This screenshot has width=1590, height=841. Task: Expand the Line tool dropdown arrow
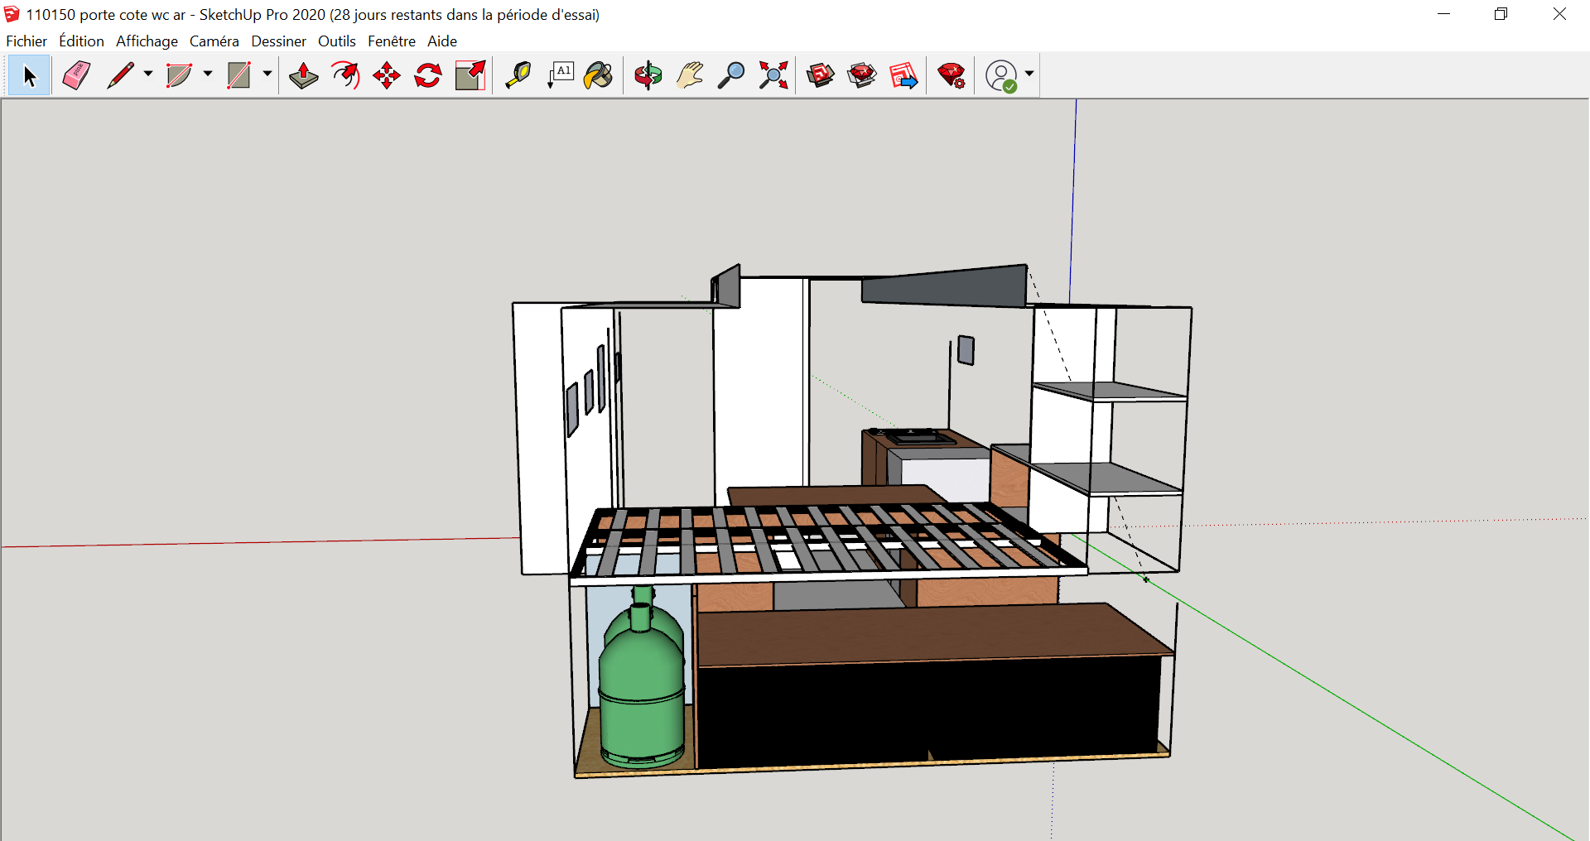pyautogui.click(x=148, y=74)
